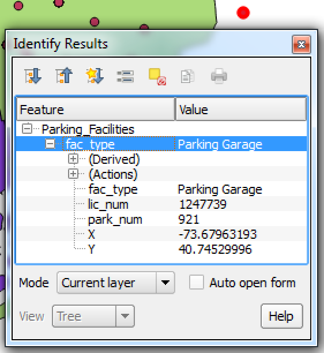Click the Help button
This screenshot has width=324, height=353.
click(282, 316)
